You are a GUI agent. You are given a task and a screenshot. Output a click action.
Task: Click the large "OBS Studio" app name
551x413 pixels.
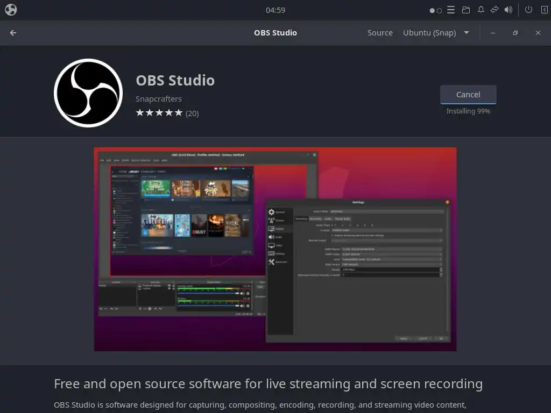pyautogui.click(x=175, y=81)
